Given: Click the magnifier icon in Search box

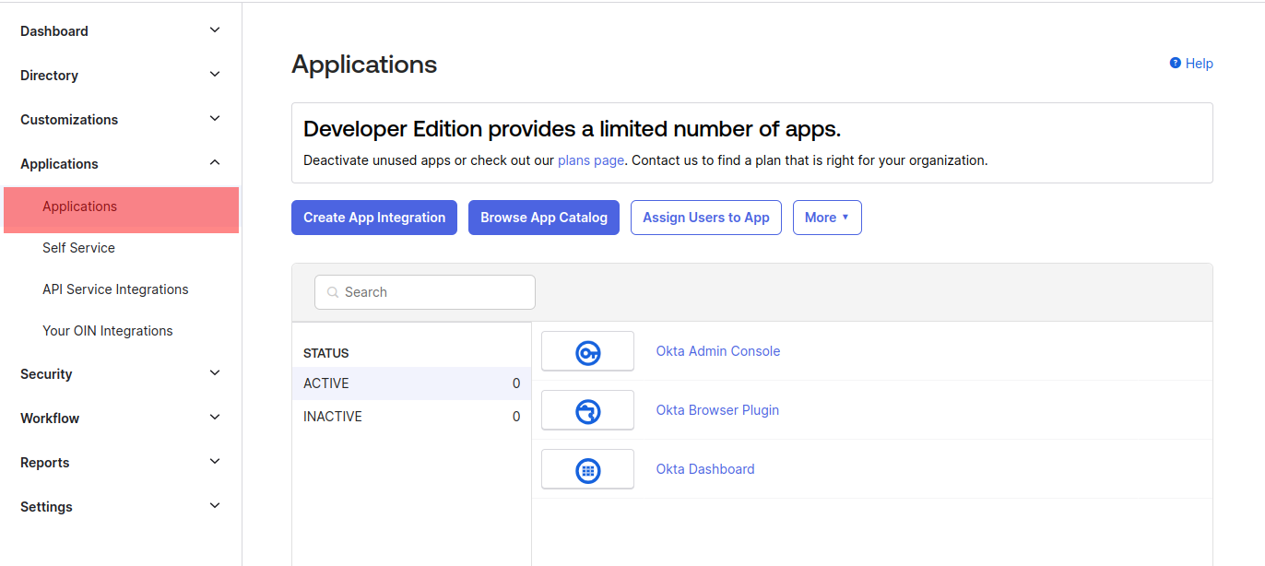Looking at the screenshot, I should coord(333,292).
